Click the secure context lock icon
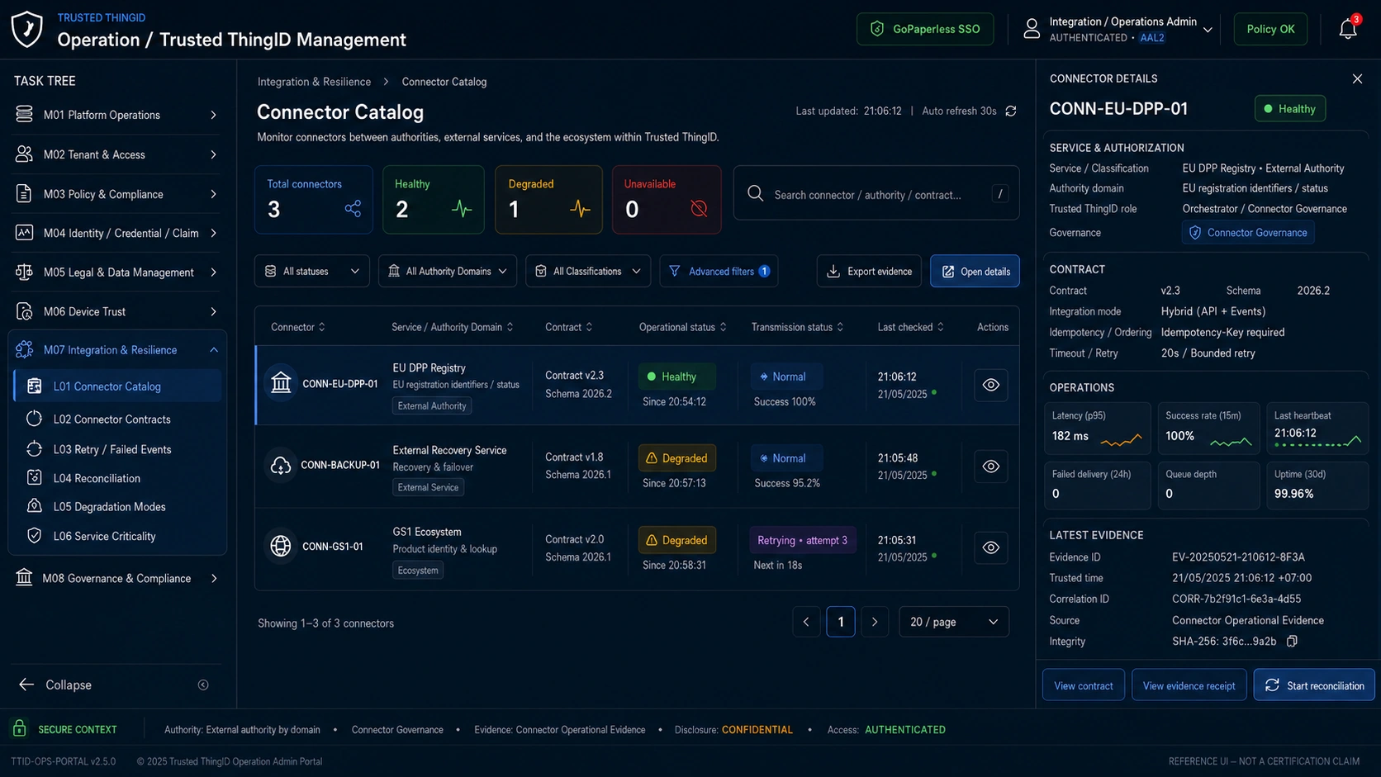This screenshot has width=1381, height=777. tap(19, 728)
